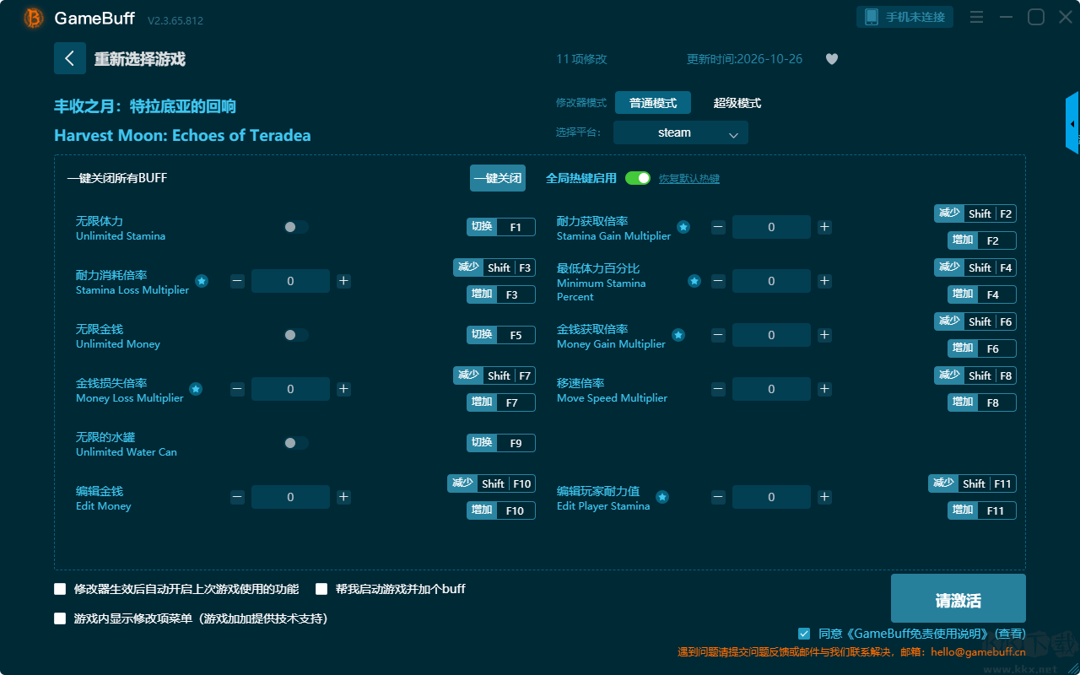This screenshot has height=675, width=1080.
Task: Check launch game and add buff checkbox
Action: click(x=321, y=589)
